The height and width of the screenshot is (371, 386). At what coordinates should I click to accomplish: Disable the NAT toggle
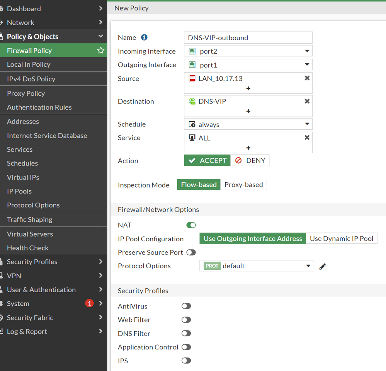click(191, 225)
